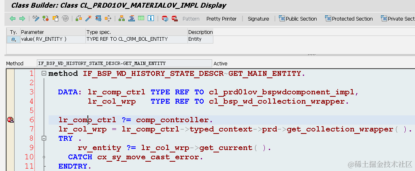Select the Entity description cell

(200, 39)
